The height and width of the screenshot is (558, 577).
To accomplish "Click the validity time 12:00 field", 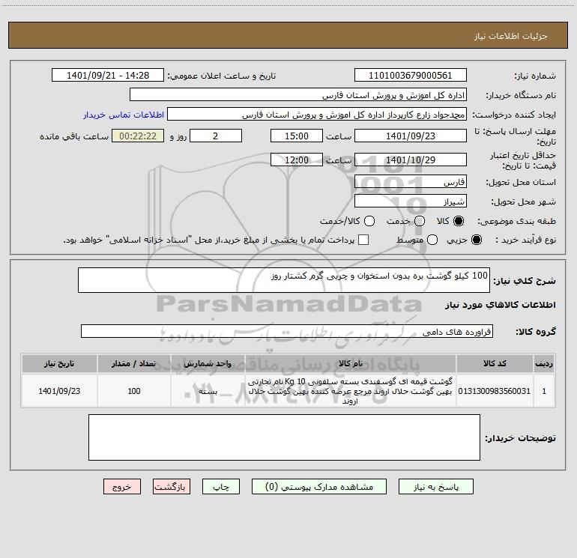I will point(297,160).
